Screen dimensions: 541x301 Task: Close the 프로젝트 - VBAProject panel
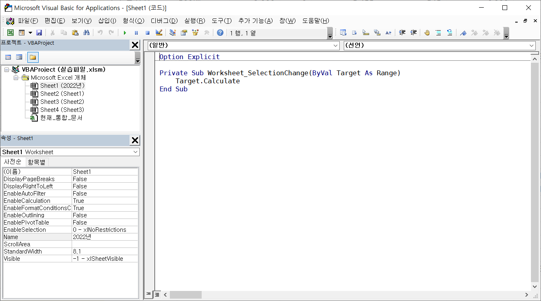point(135,45)
